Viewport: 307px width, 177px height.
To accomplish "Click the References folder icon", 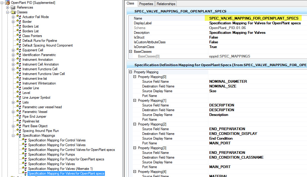I will tap(13, 7).
